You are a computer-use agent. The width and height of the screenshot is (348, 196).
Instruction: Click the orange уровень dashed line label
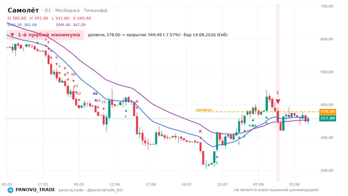[x=204, y=110]
